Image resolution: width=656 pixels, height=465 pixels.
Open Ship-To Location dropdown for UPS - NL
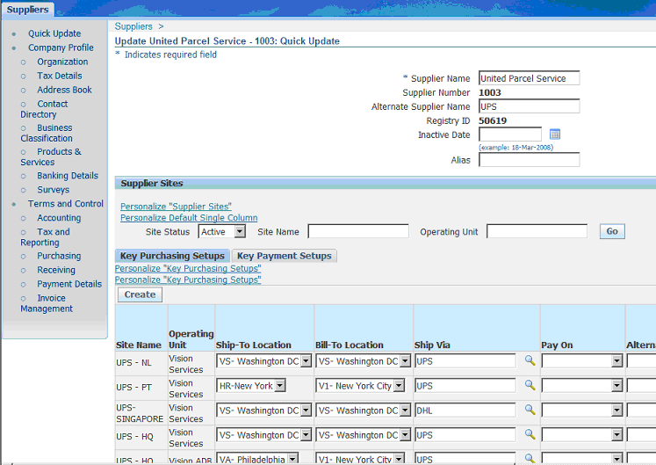[306, 361]
